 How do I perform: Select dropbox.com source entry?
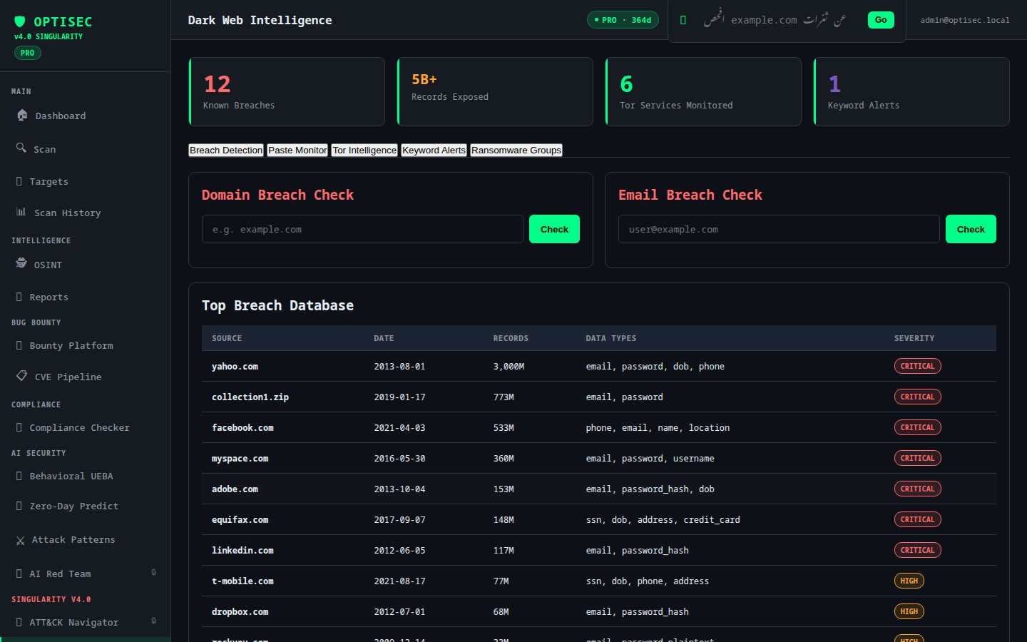click(x=240, y=611)
